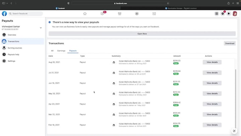Open the Safari sidebar dropdown arrow

(x=7, y=3)
